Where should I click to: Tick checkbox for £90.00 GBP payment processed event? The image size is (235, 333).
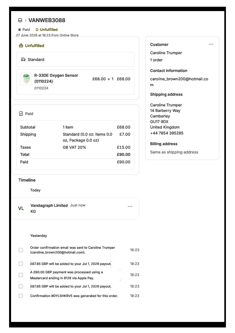coord(21,275)
